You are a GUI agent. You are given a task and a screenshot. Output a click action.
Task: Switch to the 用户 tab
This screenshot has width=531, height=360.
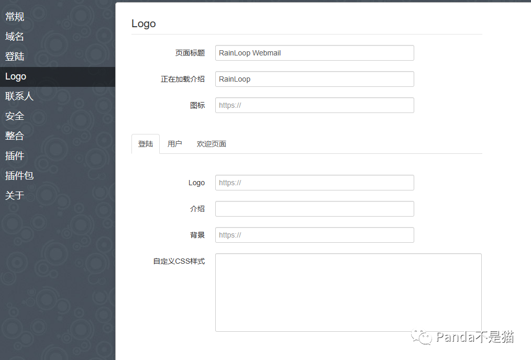pyautogui.click(x=174, y=143)
